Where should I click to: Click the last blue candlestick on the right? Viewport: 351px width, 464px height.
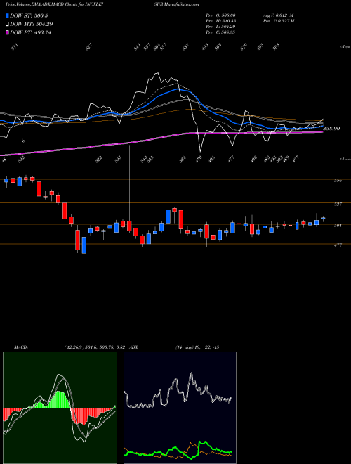click(x=323, y=219)
